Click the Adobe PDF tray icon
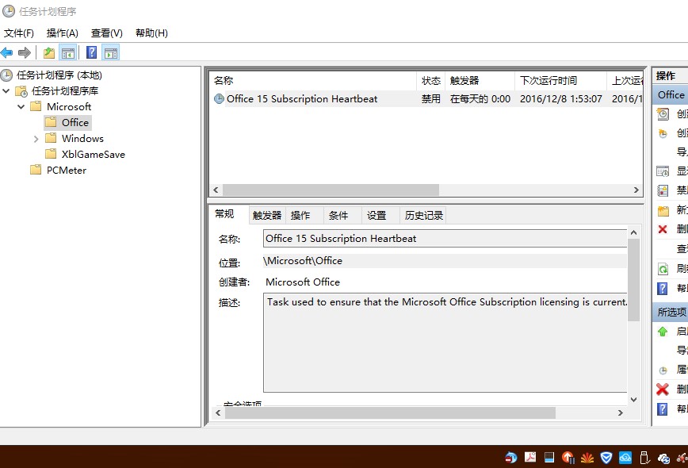Viewport: 688px width, 468px height. pyautogui.click(x=530, y=458)
